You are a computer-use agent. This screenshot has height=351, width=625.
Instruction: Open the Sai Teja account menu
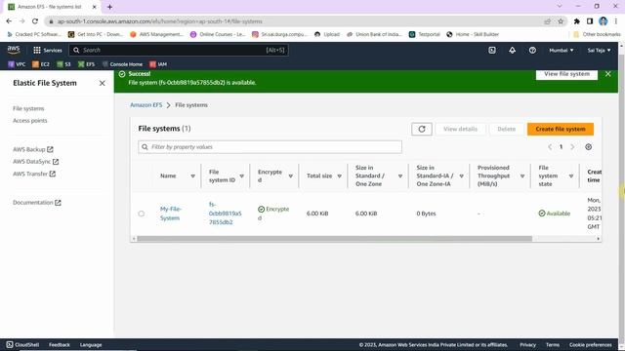point(599,50)
